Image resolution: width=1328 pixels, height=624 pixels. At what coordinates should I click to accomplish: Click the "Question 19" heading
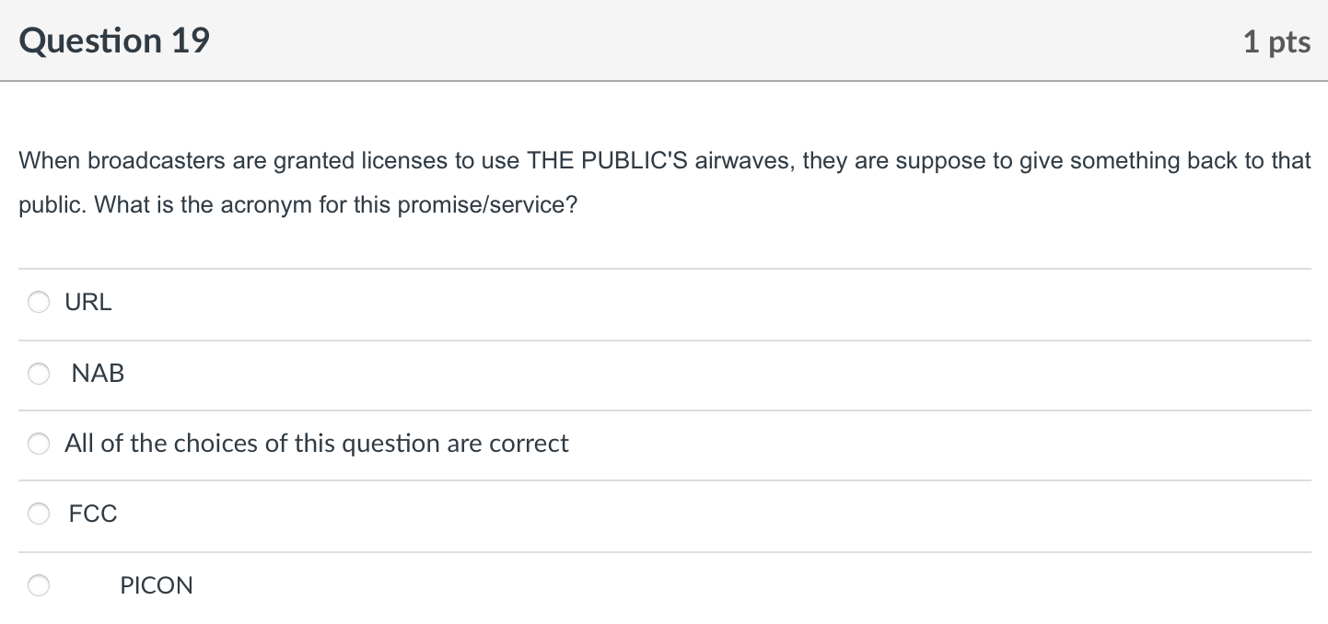click(x=114, y=41)
